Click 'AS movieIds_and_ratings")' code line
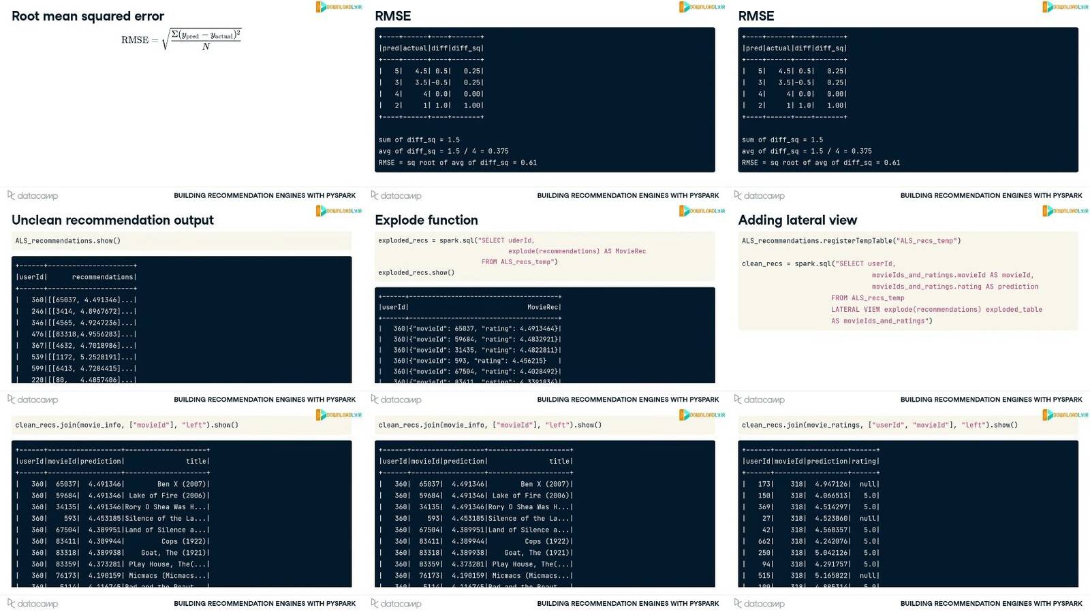 (x=882, y=321)
